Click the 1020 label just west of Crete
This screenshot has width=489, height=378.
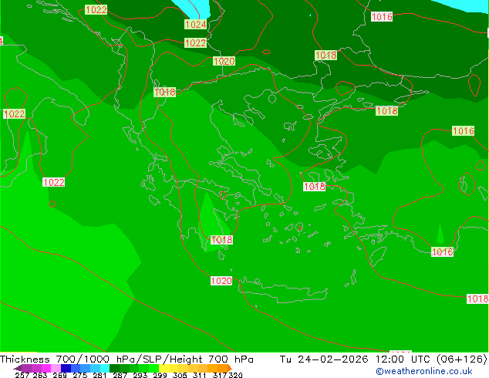point(221,281)
